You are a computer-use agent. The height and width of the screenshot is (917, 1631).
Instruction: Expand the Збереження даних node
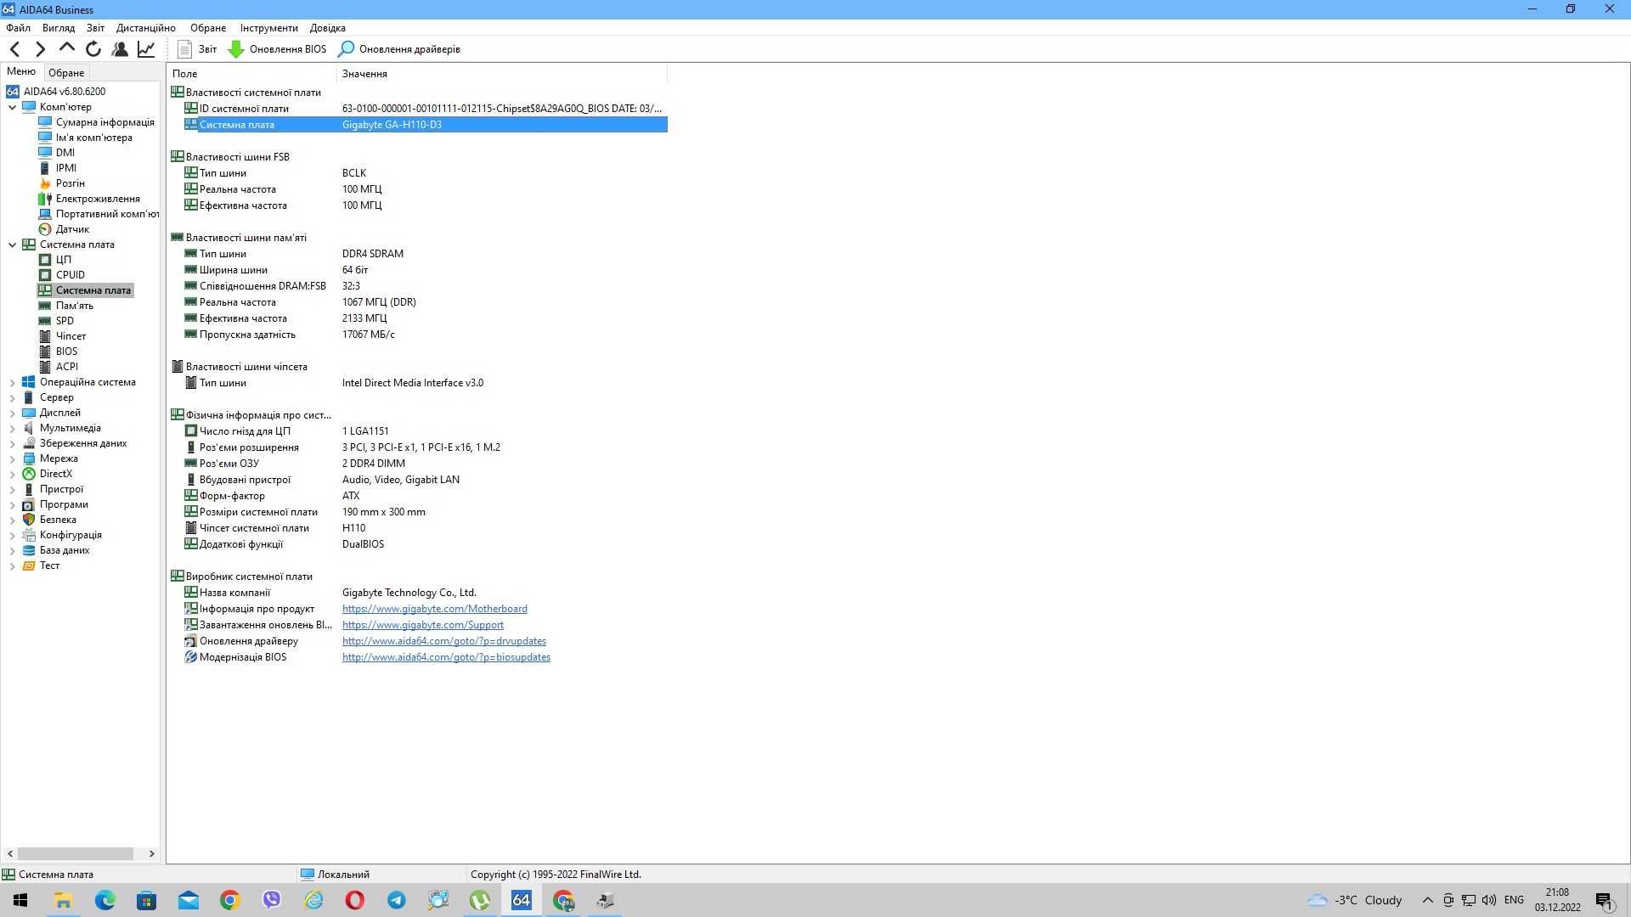point(12,444)
